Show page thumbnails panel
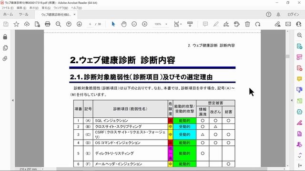 point(5,47)
